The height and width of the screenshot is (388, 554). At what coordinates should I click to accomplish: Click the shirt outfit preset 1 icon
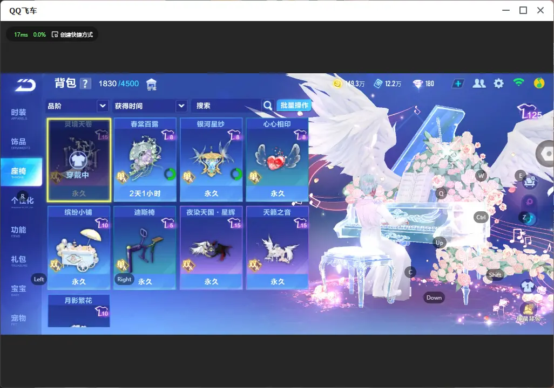point(528,286)
